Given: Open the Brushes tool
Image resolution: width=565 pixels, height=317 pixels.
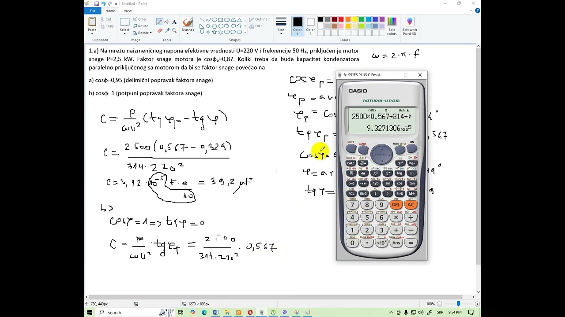Looking at the screenshot, I should point(188,26).
